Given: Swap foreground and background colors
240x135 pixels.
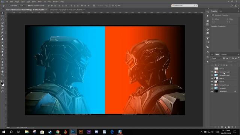Looking at the screenshot, I should (x=3, y=81).
